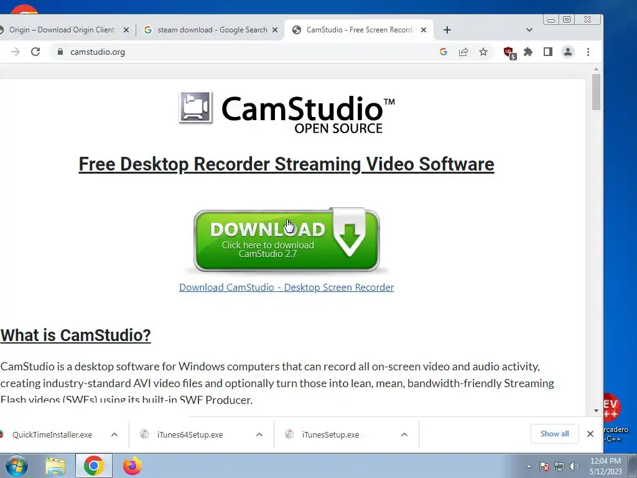Open Download CamStudio Desktop Screen Recorder link
The image size is (637, 478).
point(286,287)
